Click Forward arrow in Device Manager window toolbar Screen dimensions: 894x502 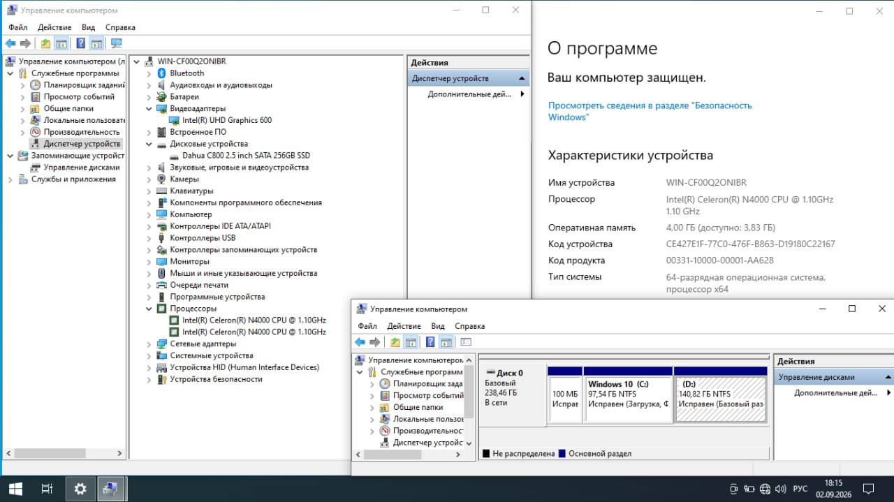(x=25, y=43)
